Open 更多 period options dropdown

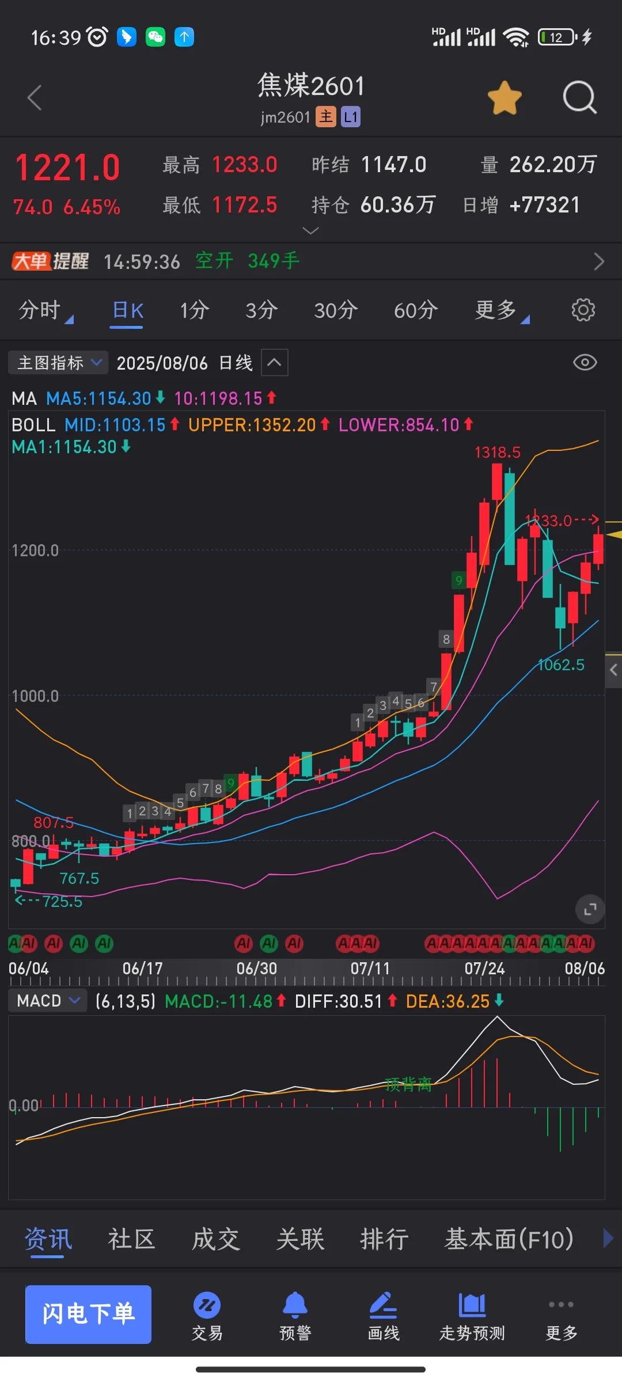tap(501, 310)
